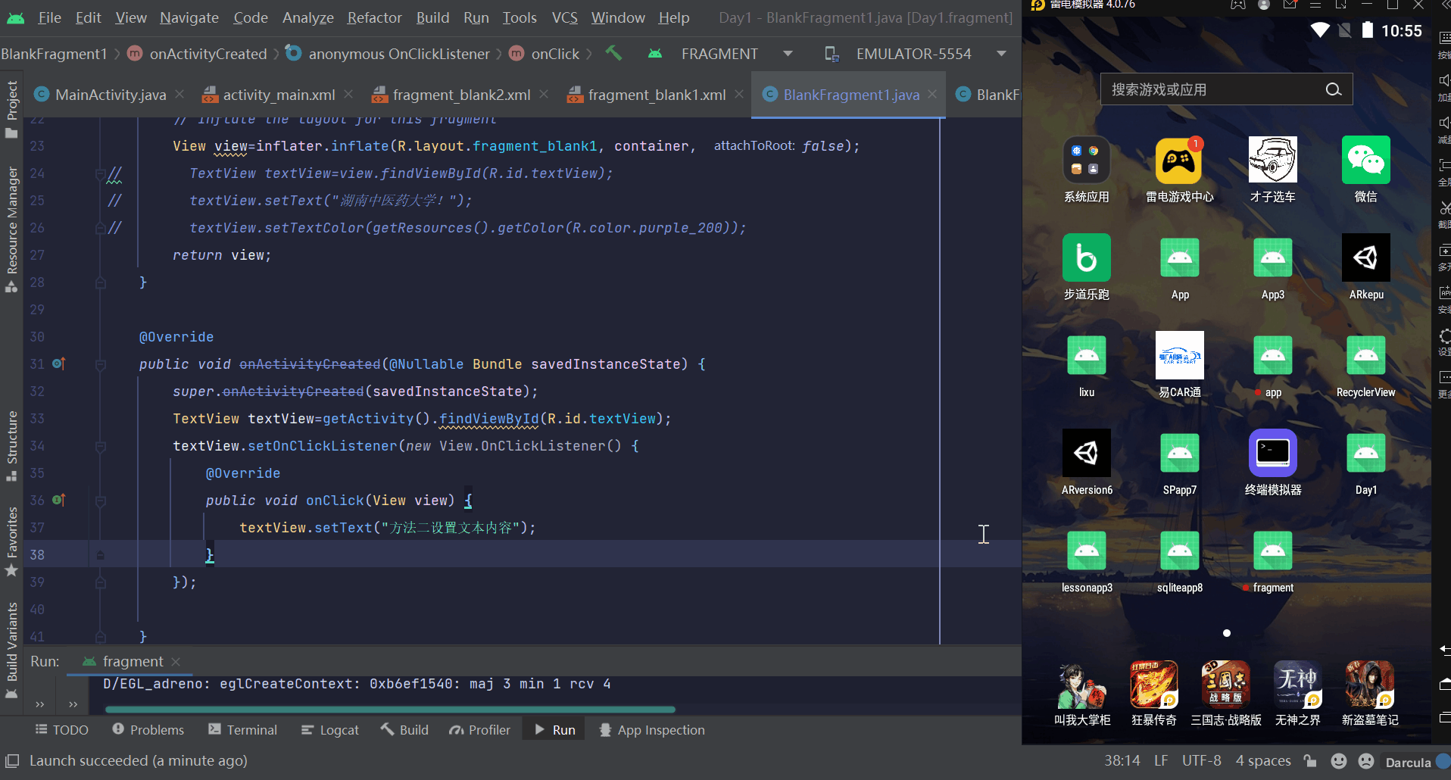
Task: Click the onClick breadcrumb in navigation bar
Action: tap(545, 54)
